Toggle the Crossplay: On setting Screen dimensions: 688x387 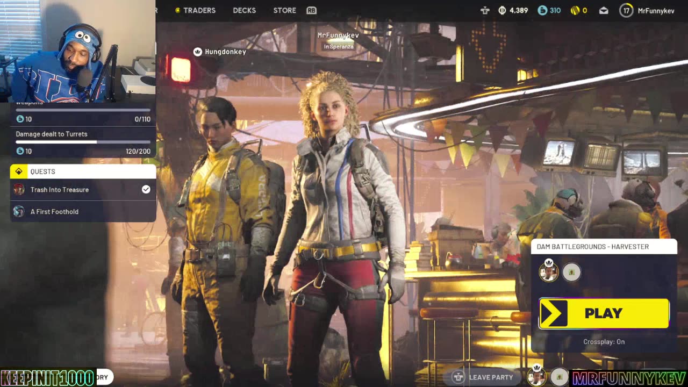604,342
